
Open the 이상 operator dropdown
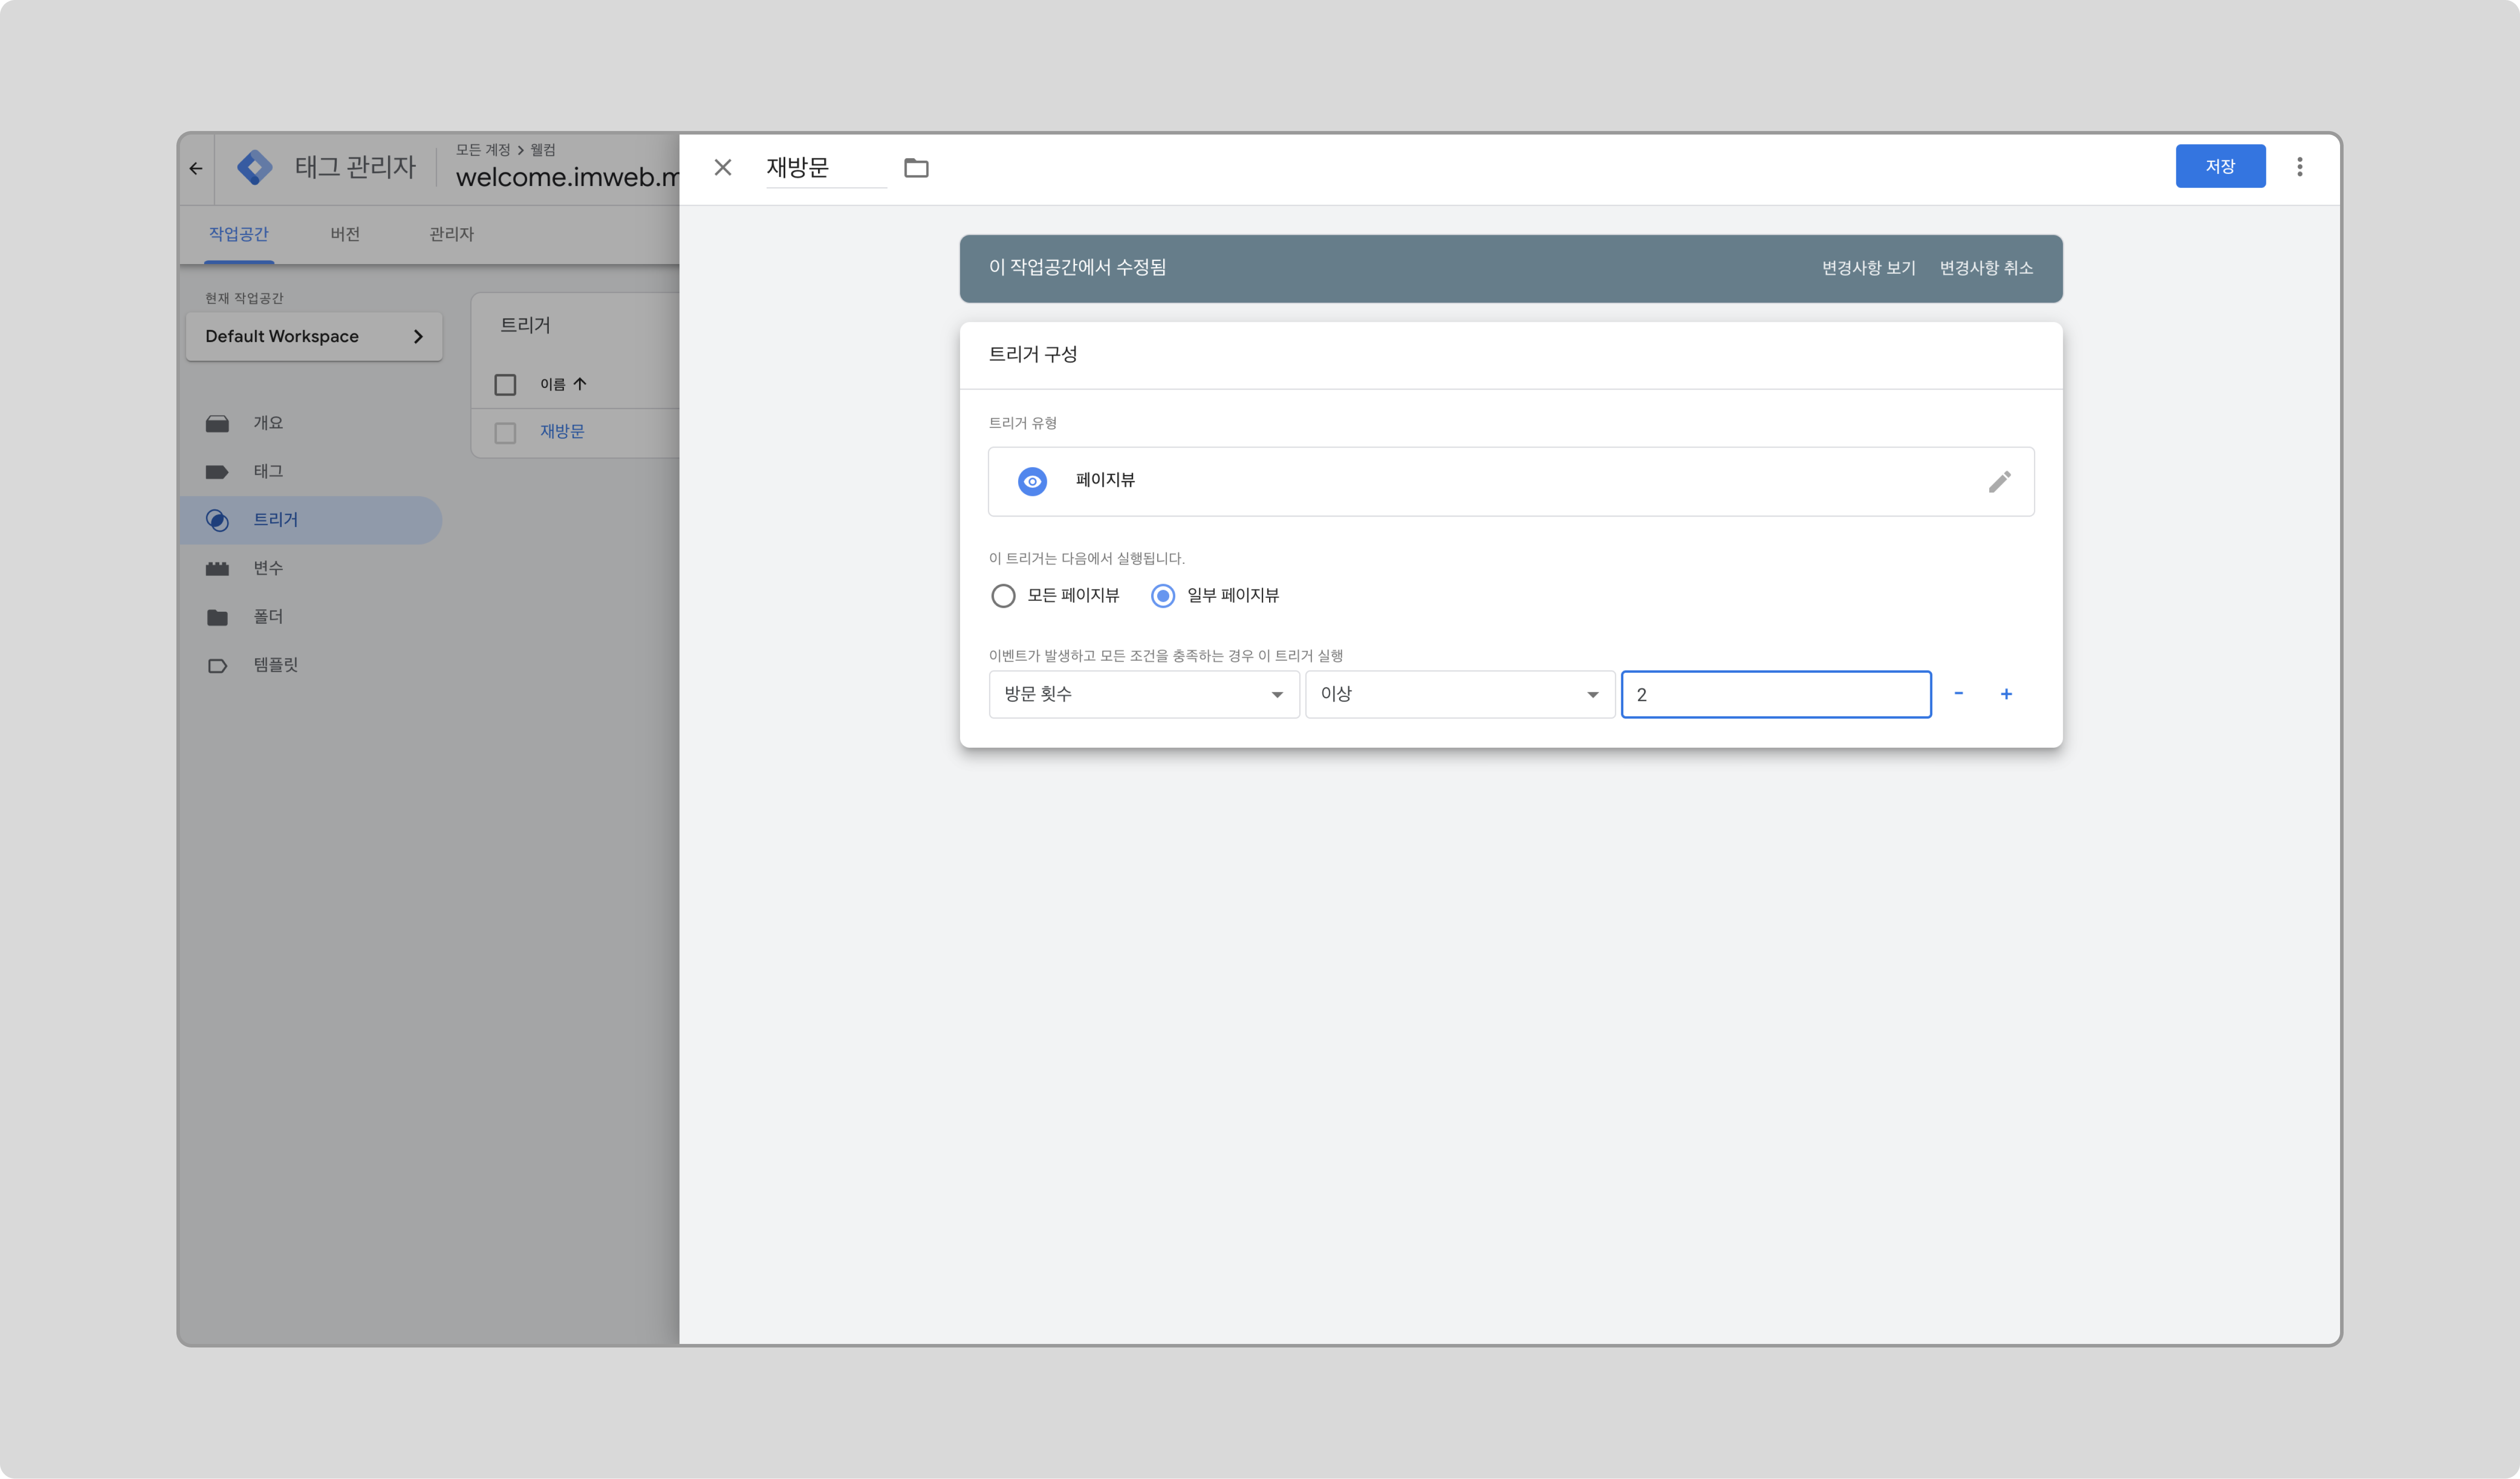[1460, 694]
